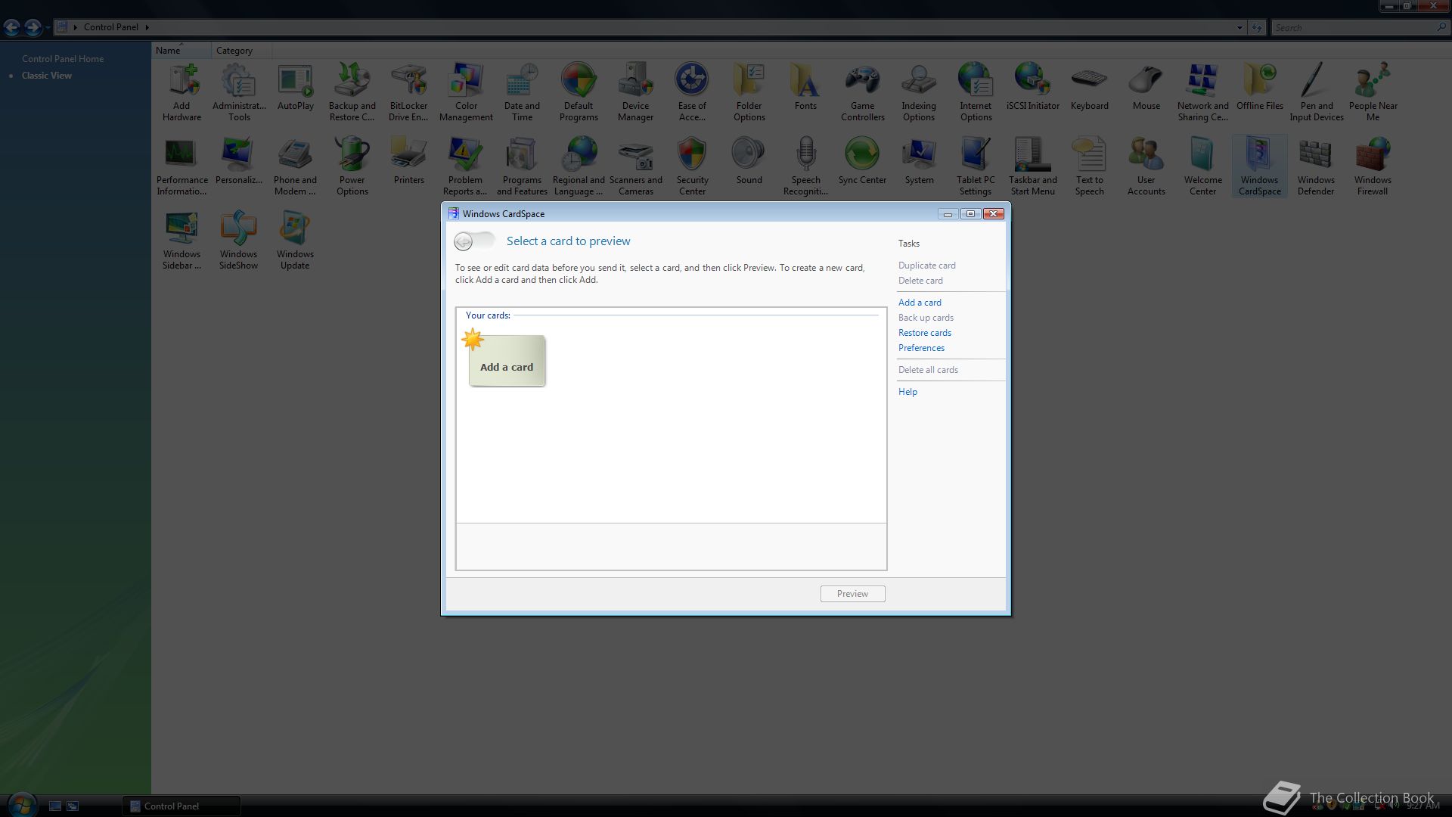Open Phone and Modem options icon
The height and width of the screenshot is (817, 1452).
295,166
